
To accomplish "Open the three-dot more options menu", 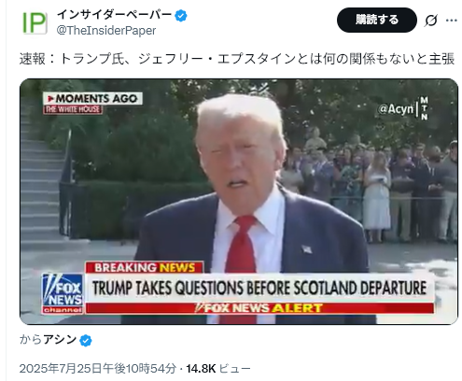I will coord(451,21).
